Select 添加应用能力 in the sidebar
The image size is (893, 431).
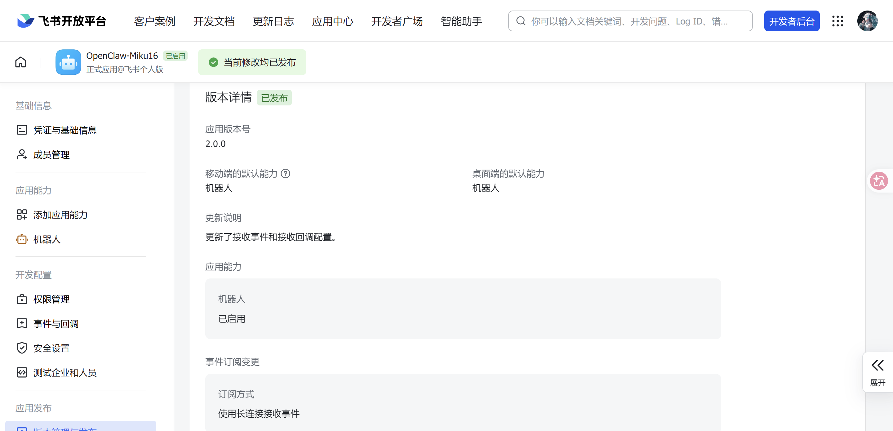(60, 215)
